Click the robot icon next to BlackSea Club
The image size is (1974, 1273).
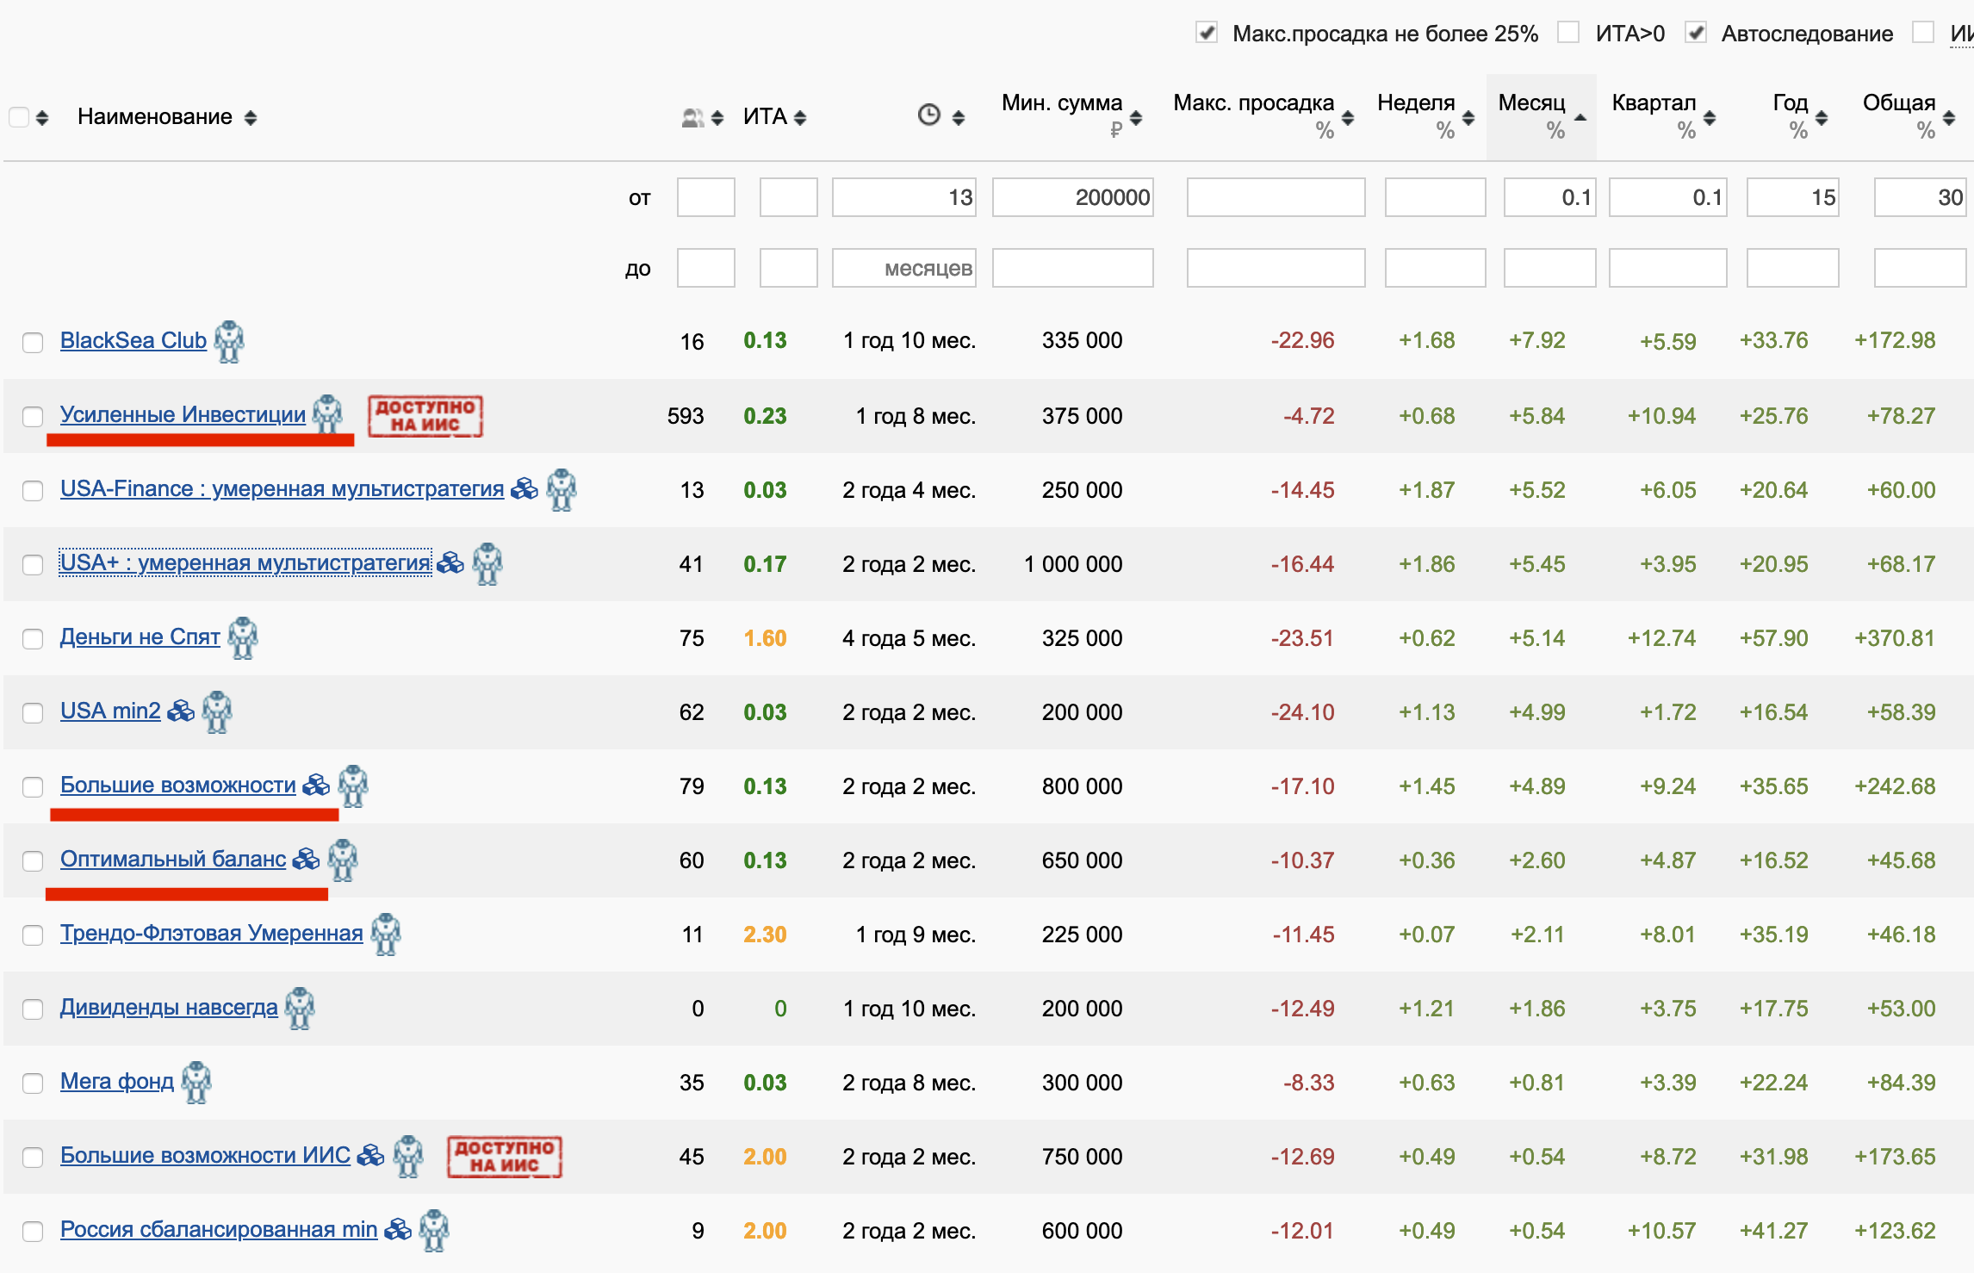(x=229, y=342)
